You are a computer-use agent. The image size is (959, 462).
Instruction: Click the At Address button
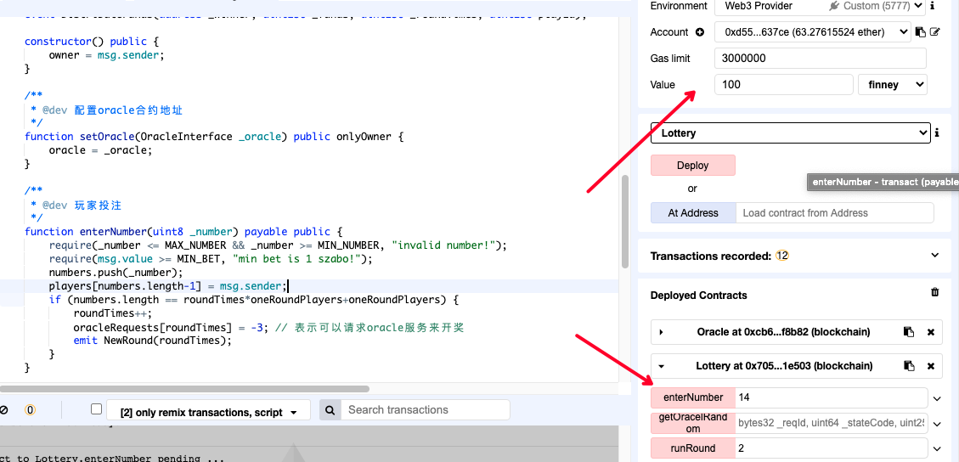point(693,212)
